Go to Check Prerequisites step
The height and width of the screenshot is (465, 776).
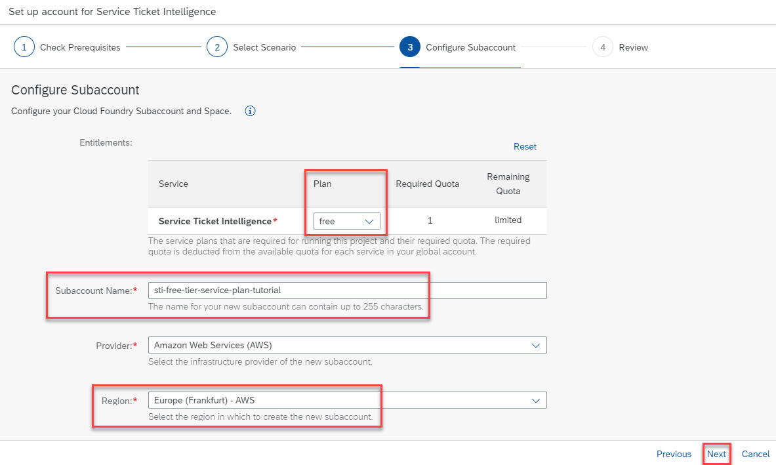coord(80,47)
